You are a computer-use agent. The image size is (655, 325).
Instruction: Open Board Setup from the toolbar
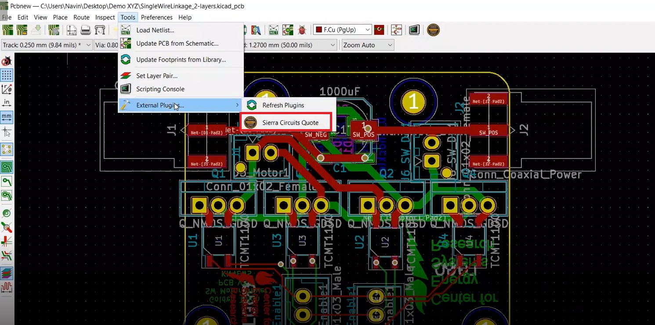pos(54,30)
